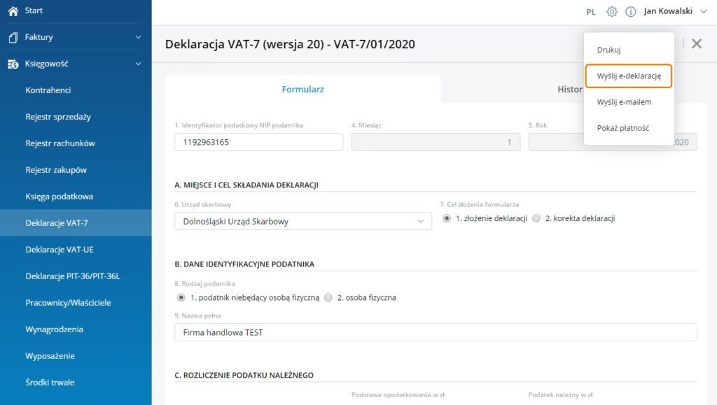This screenshot has height=405, width=717.
Task: Switch language via PL indicator
Action: tap(591, 12)
